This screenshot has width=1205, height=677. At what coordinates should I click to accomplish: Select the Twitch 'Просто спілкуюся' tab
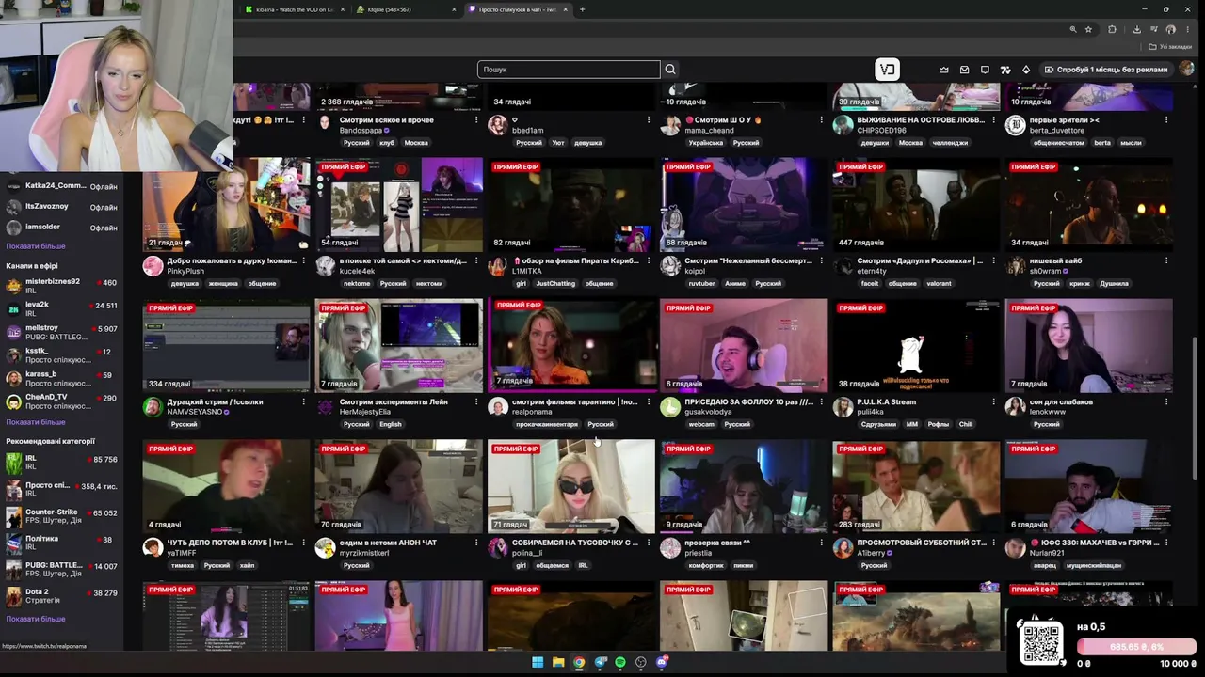point(518,9)
